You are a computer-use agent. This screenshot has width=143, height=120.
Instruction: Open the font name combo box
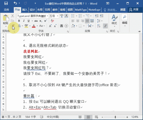[x=33, y=16]
